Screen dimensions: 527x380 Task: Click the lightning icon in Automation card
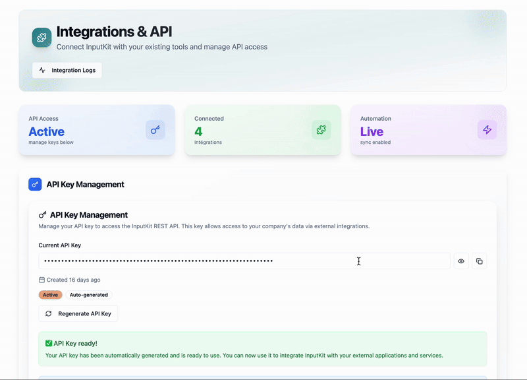487,130
